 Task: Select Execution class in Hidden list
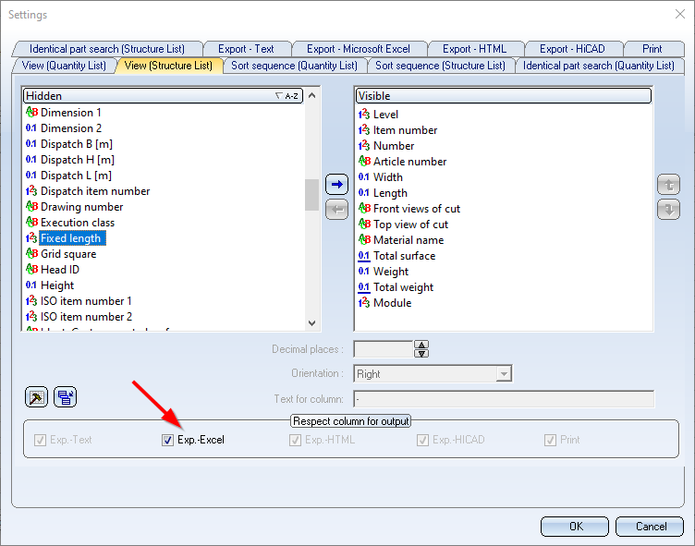coord(78,223)
